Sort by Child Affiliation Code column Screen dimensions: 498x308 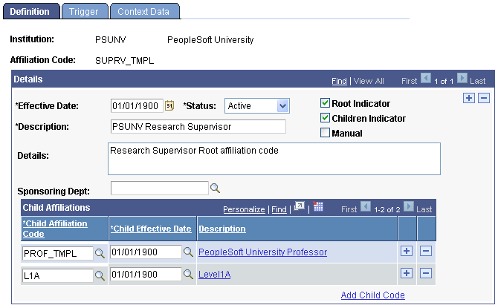coord(55,229)
